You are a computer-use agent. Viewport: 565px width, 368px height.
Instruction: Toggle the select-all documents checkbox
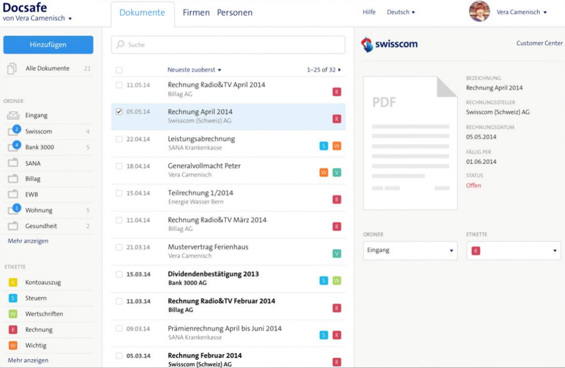click(119, 70)
